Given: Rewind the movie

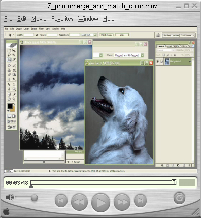Looking at the screenshot, I should pos(79,202).
